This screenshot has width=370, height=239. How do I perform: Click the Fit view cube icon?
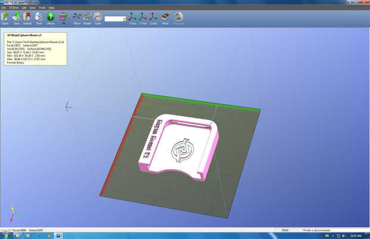point(63,17)
